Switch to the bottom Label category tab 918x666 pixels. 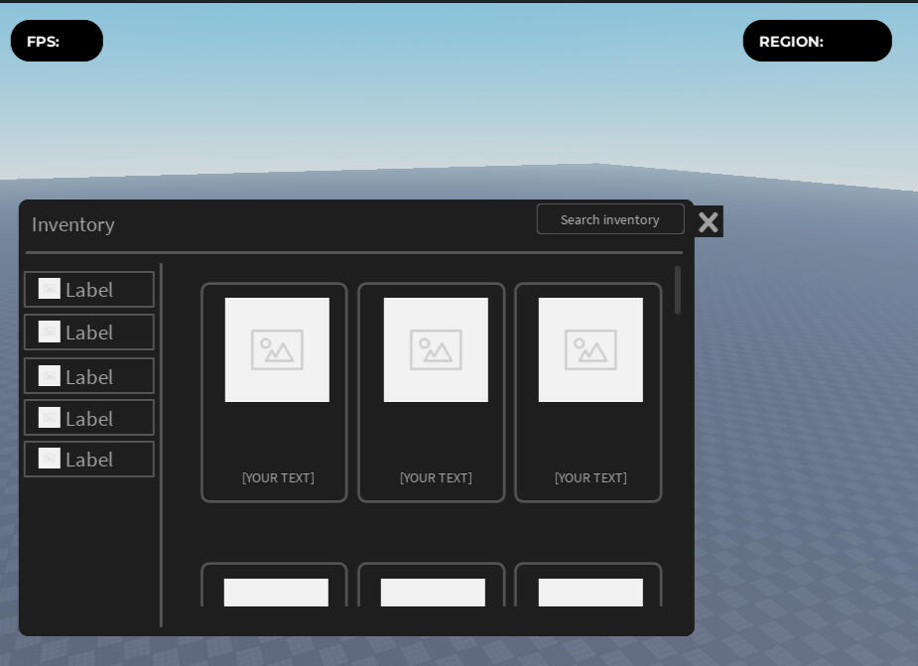(88, 459)
